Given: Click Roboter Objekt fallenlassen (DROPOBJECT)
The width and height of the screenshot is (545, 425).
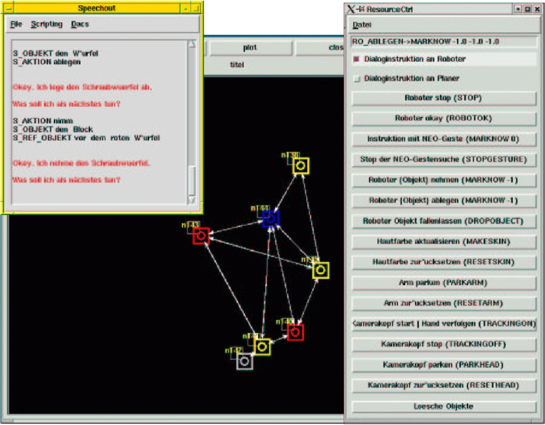Looking at the screenshot, I should pos(443,221).
